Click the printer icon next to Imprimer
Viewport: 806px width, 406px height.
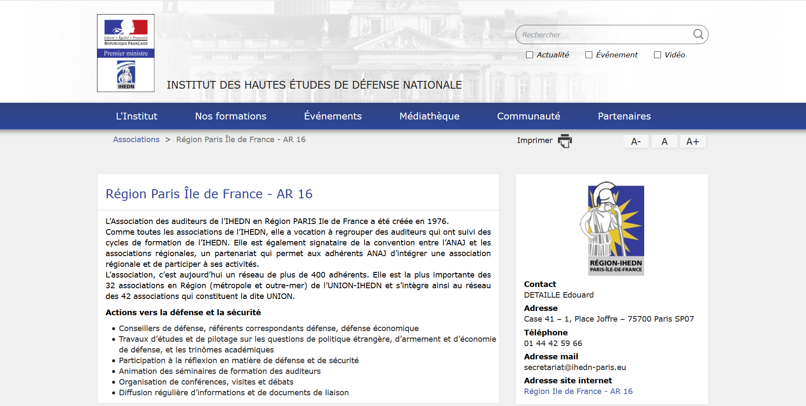564,141
